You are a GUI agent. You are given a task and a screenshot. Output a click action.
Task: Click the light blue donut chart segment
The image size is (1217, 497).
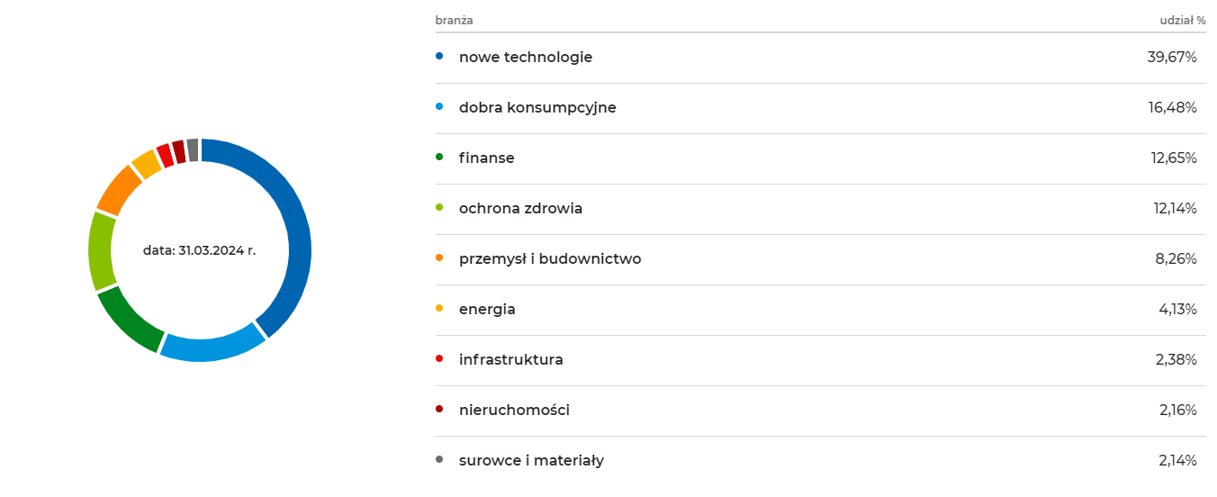click(x=212, y=348)
